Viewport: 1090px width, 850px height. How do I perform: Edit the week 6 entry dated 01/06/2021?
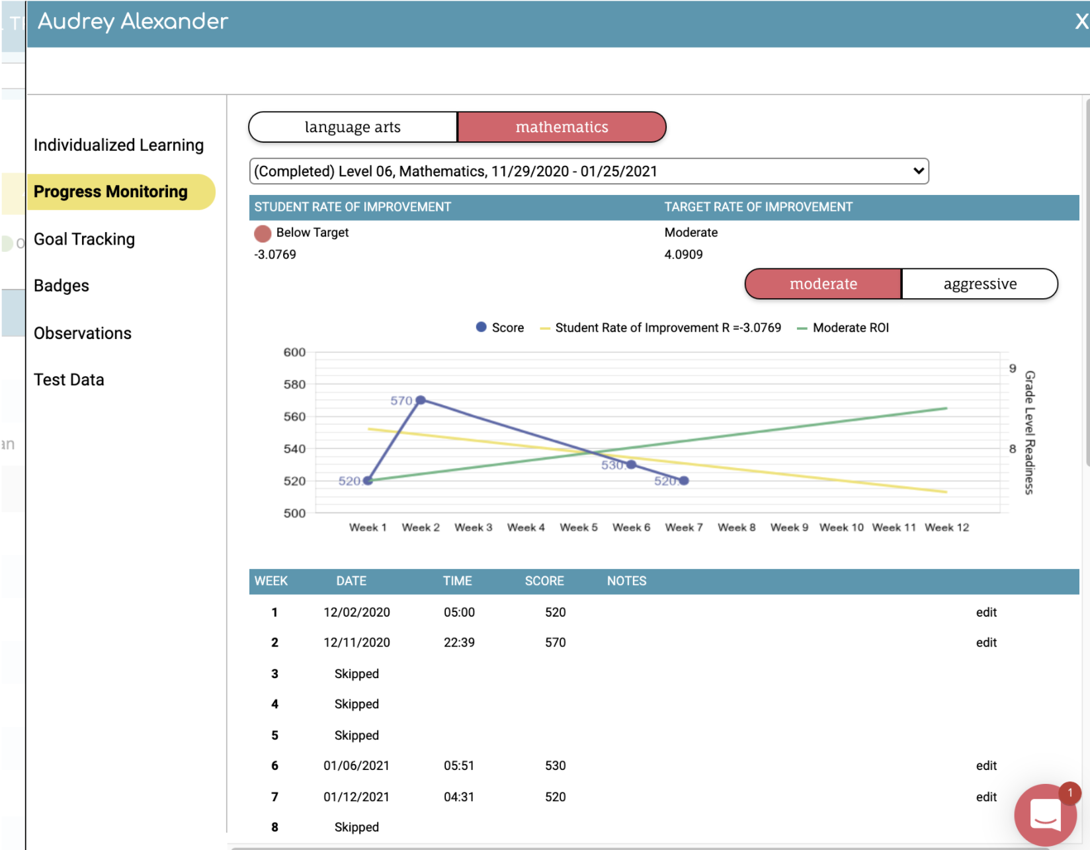(x=986, y=765)
